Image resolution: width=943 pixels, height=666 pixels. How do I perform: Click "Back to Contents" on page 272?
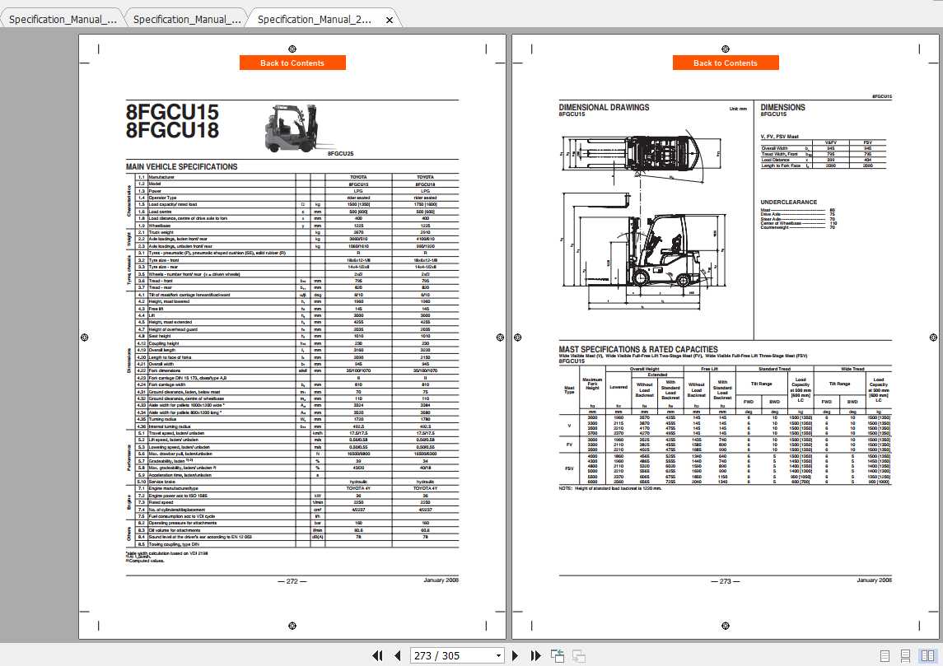click(x=292, y=63)
